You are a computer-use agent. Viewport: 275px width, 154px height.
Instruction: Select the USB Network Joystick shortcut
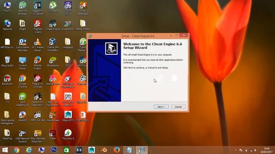22,136
